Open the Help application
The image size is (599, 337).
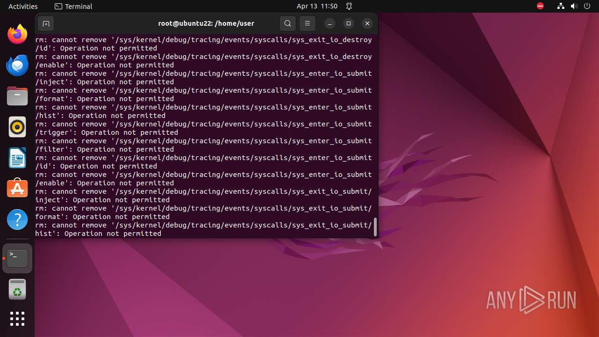(17, 220)
